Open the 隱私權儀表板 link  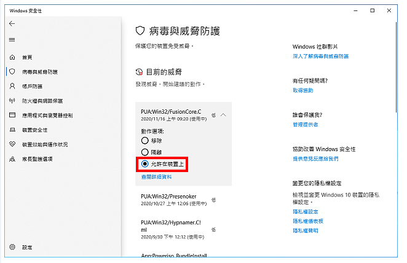(308, 221)
